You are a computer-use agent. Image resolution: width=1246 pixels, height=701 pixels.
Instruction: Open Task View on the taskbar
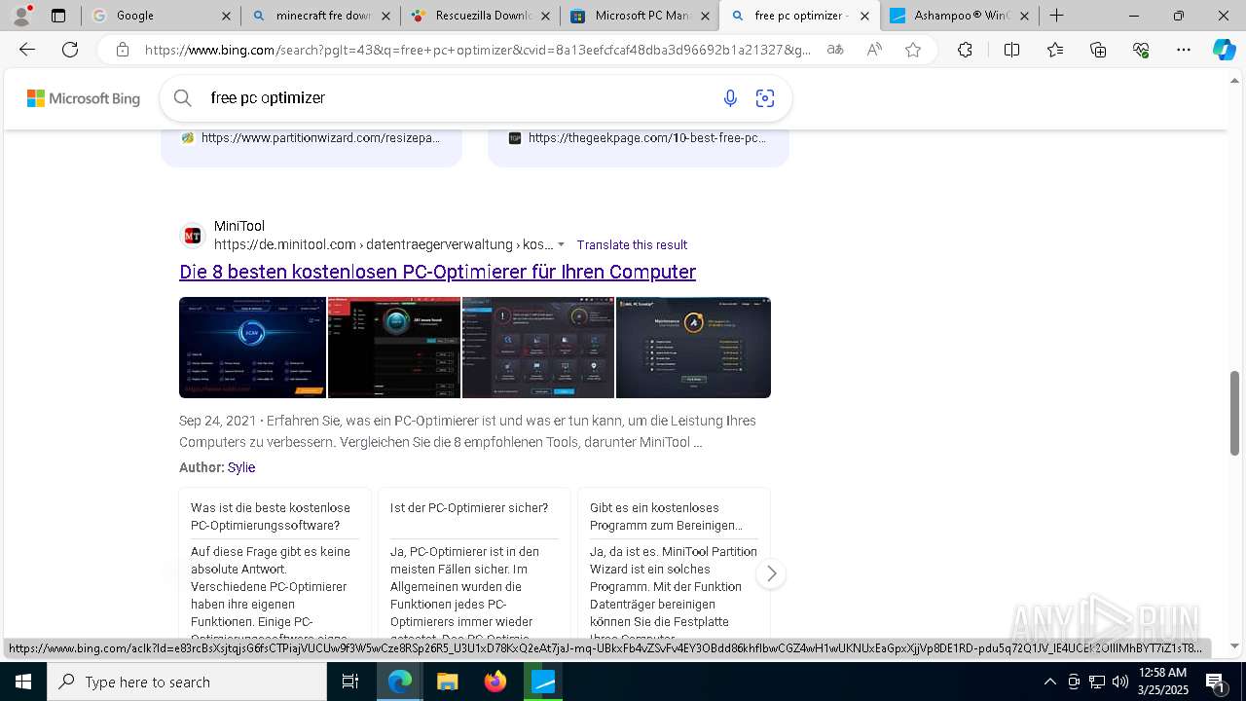(350, 682)
